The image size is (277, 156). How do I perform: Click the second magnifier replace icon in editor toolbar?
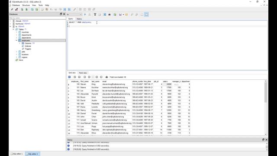tap(137, 14)
